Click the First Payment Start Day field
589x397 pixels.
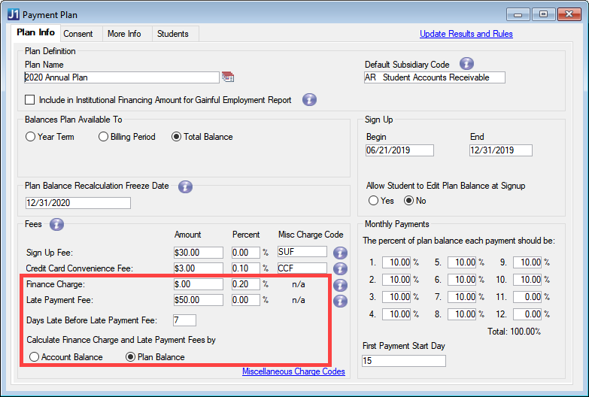point(404,361)
